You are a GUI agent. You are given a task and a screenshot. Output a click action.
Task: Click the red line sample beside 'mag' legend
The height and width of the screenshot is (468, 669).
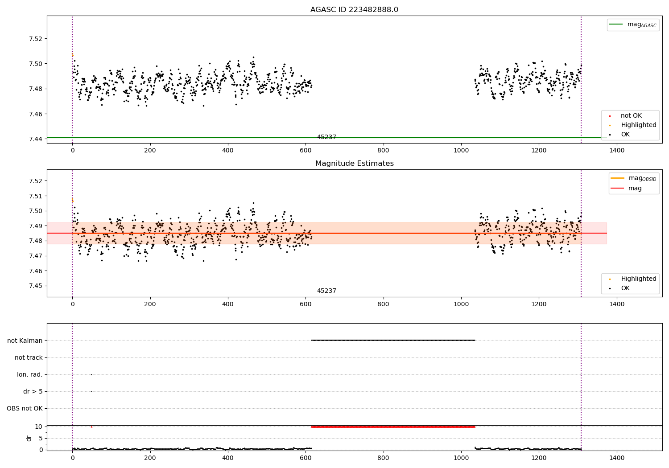(x=617, y=189)
